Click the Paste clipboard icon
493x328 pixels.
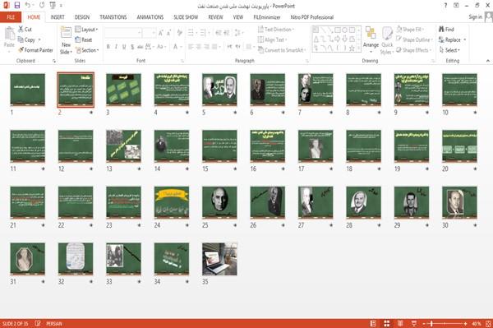9,33
